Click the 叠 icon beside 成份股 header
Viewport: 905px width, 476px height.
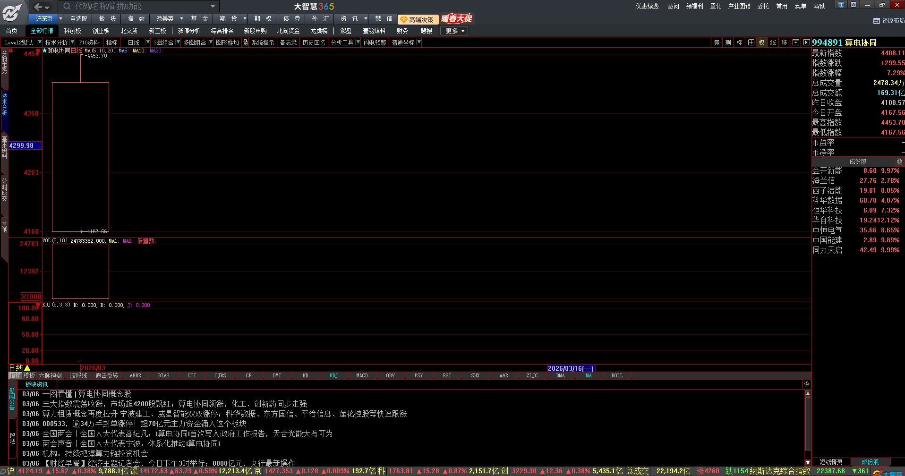[x=899, y=161]
